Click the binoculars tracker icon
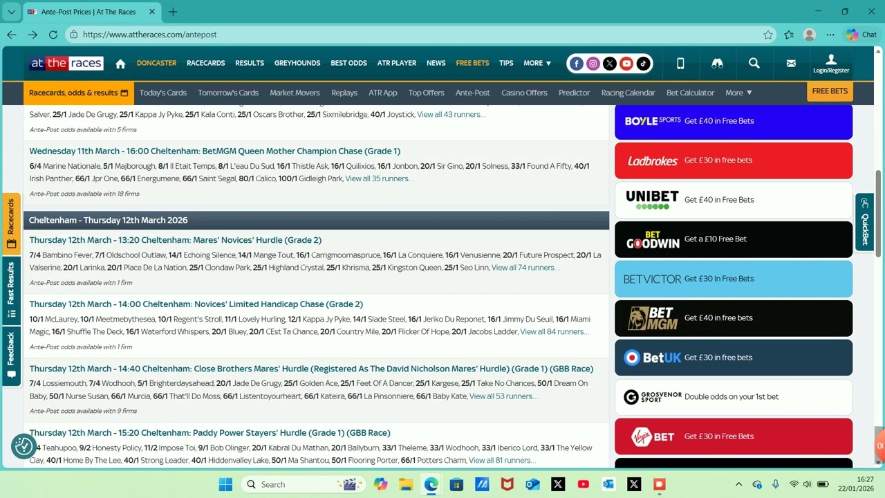The height and width of the screenshot is (498, 885). point(717,64)
